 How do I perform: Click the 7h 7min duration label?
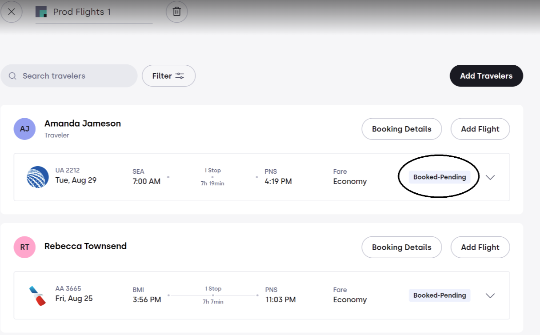point(213,302)
